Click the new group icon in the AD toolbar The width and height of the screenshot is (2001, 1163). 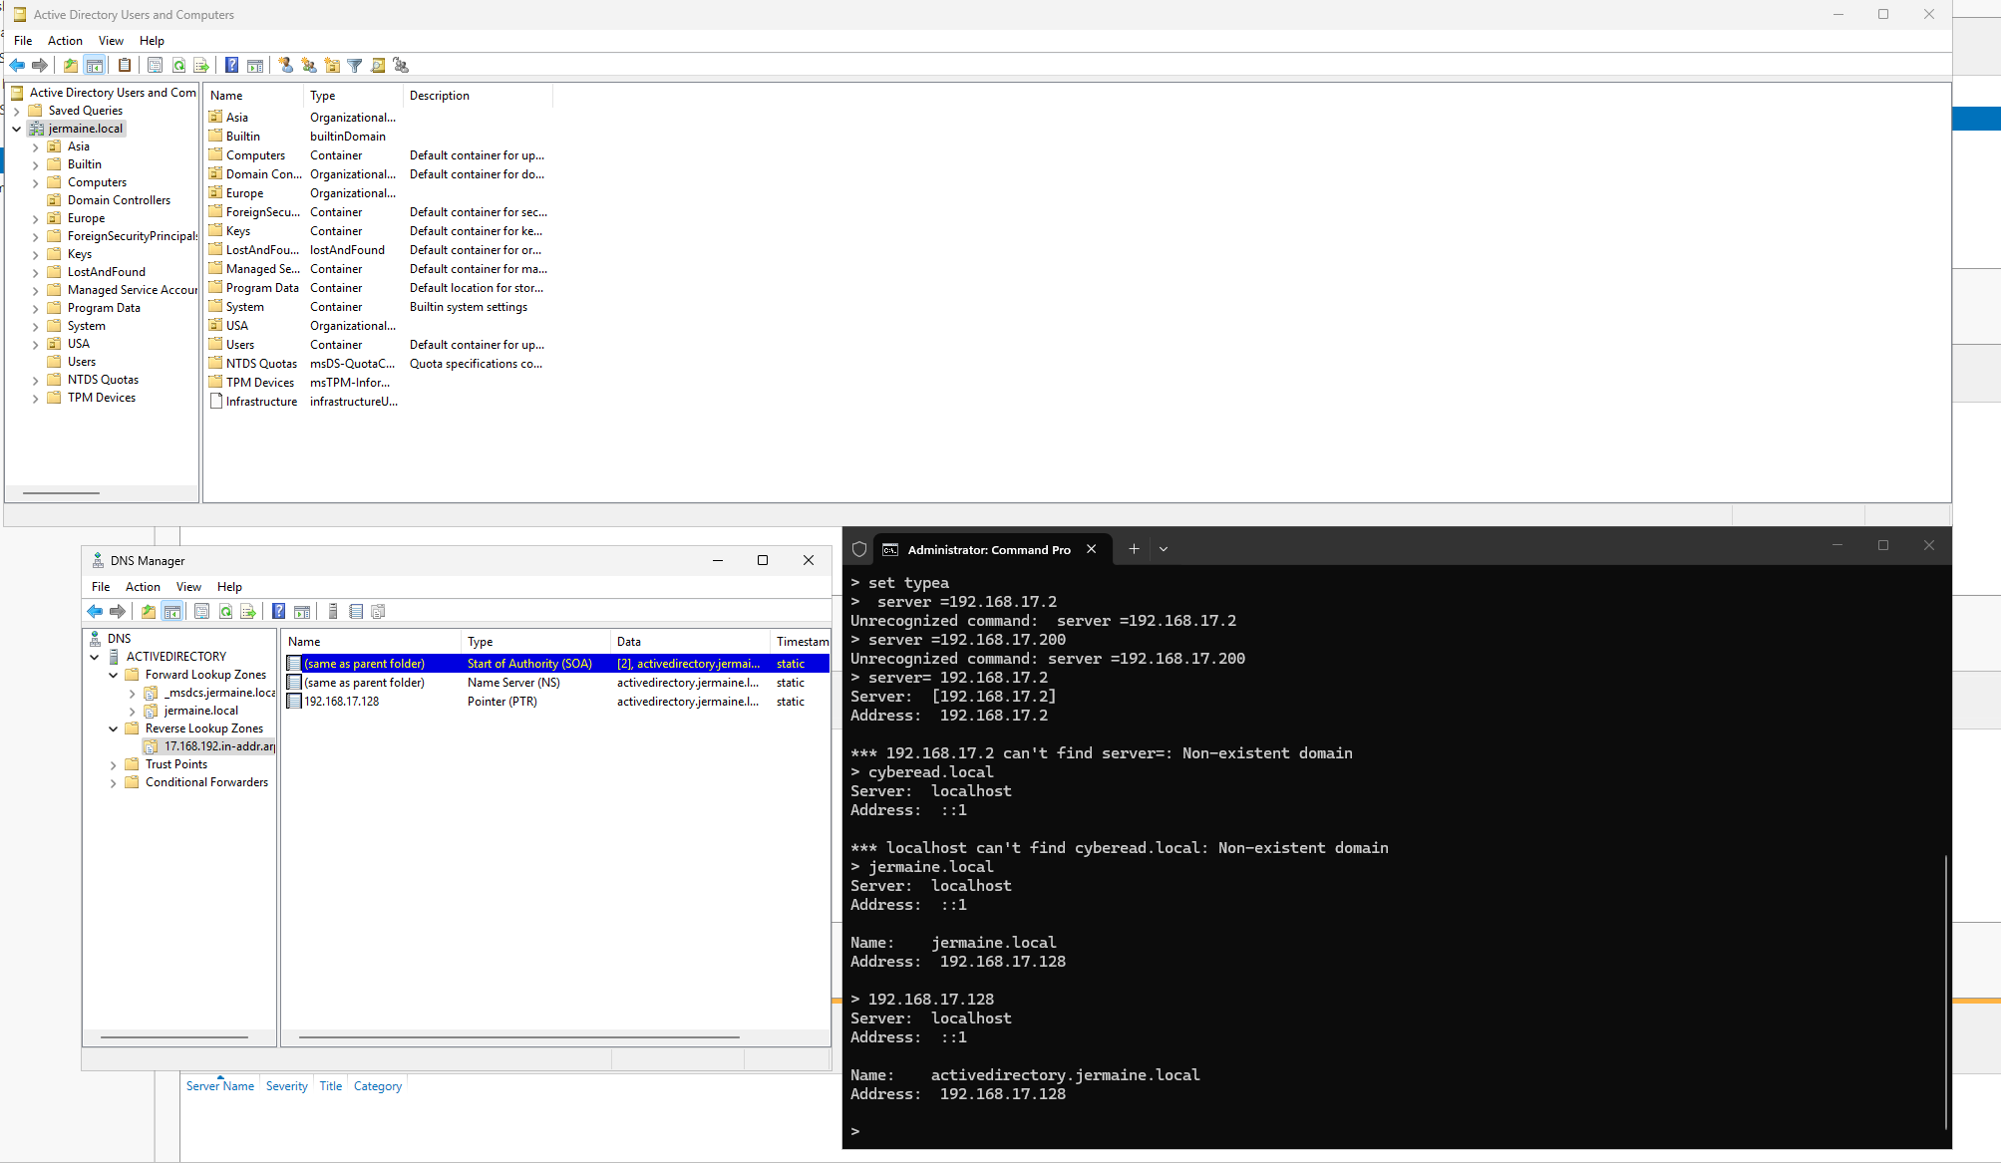point(309,66)
